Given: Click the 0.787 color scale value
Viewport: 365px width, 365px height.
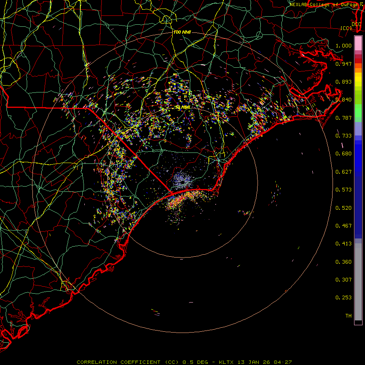Looking at the screenshot, I should (x=344, y=118).
